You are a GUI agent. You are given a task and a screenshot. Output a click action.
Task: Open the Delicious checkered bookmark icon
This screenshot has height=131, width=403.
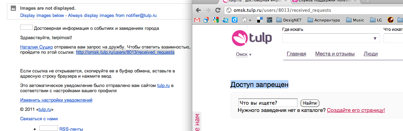point(260,20)
